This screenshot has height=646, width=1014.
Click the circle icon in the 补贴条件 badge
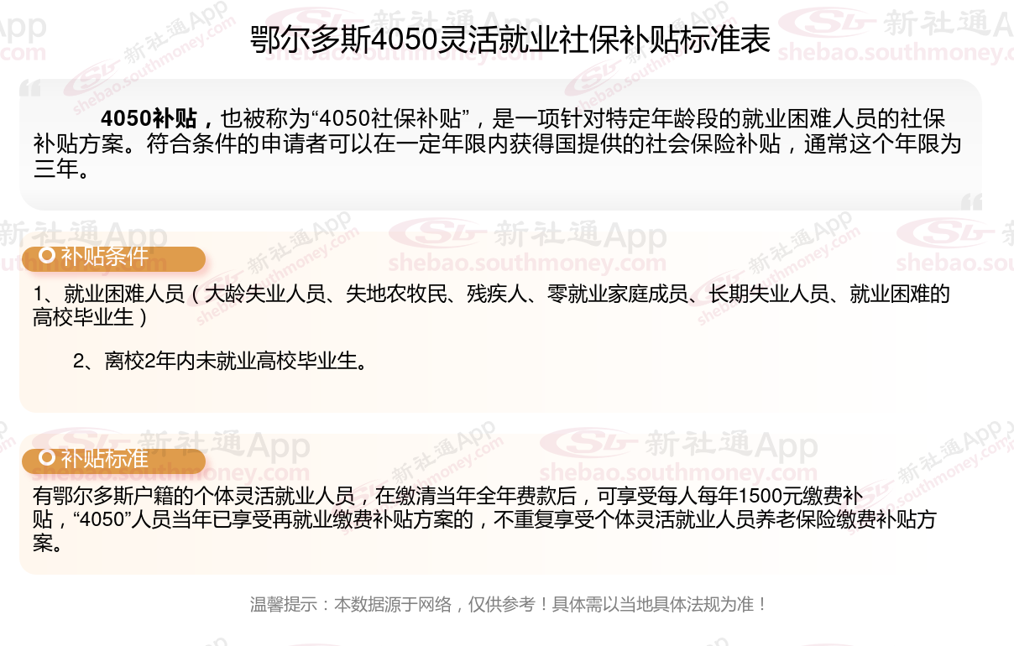coord(49,255)
